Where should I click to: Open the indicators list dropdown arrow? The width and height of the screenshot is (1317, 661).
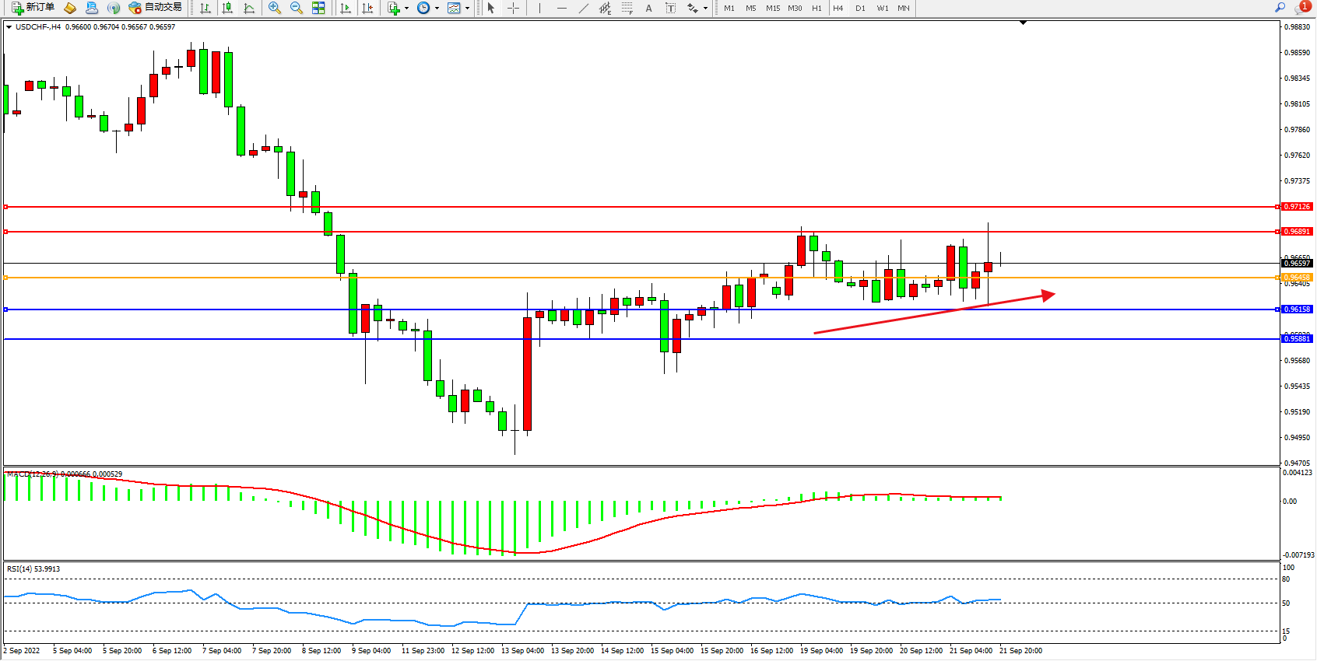coord(406,9)
